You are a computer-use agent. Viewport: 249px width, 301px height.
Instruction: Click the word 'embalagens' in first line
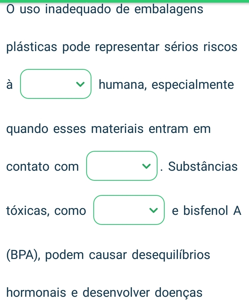coord(169,9)
